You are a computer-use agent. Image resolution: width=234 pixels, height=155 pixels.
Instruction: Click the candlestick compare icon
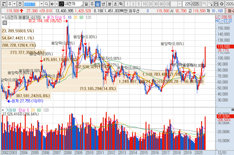(x=204, y=4)
